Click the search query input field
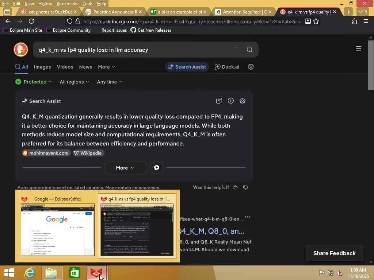 click(141, 50)
